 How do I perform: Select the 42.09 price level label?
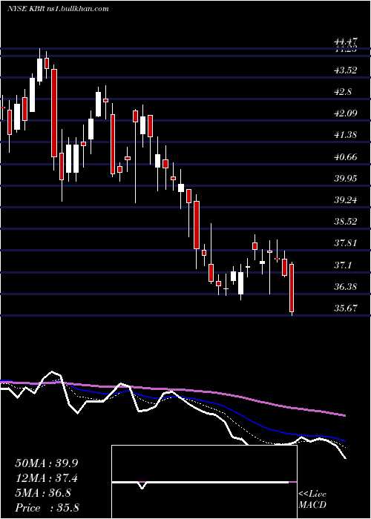coord(346,113)
